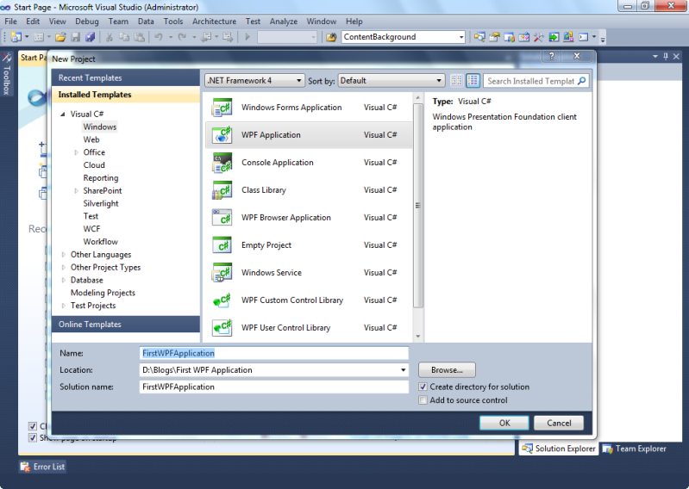This screenshot has width=689, height=489.
Task: Click the Open File toolbar icon
Action: [60, 37]
